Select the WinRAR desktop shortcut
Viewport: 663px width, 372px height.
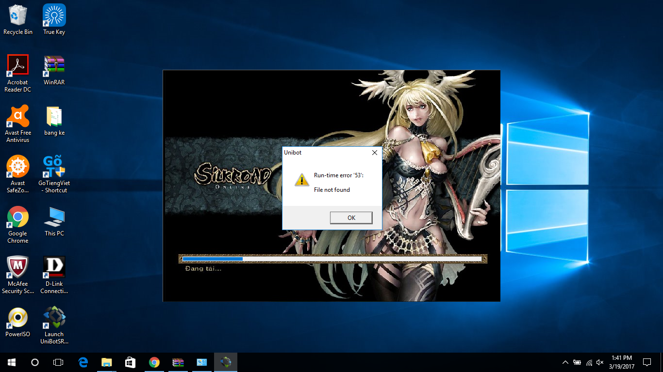[x=54, y=70]
